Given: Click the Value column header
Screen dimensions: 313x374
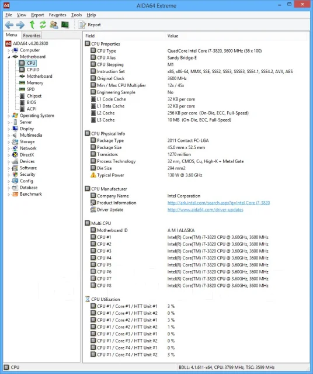Looking at the screenshot, I should [236, 36].
